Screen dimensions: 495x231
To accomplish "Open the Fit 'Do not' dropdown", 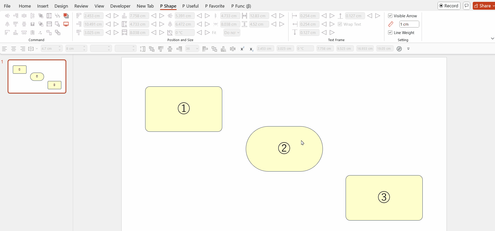I will click(232, 32).
